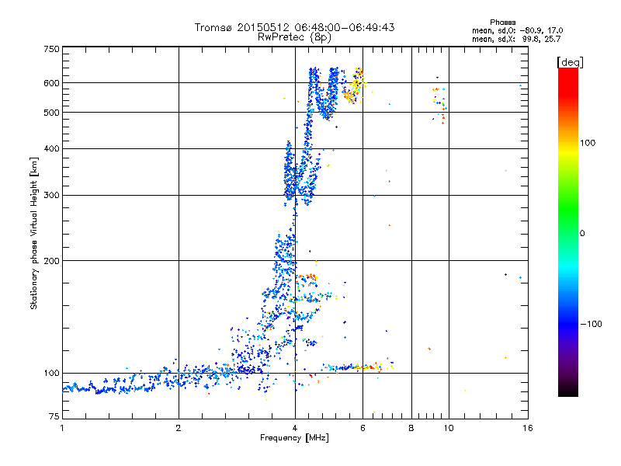Click the '[deg]' colorbar unit label
Image resolution: width=621 pixels, height=466 pixels.
(x=570, y=62)
